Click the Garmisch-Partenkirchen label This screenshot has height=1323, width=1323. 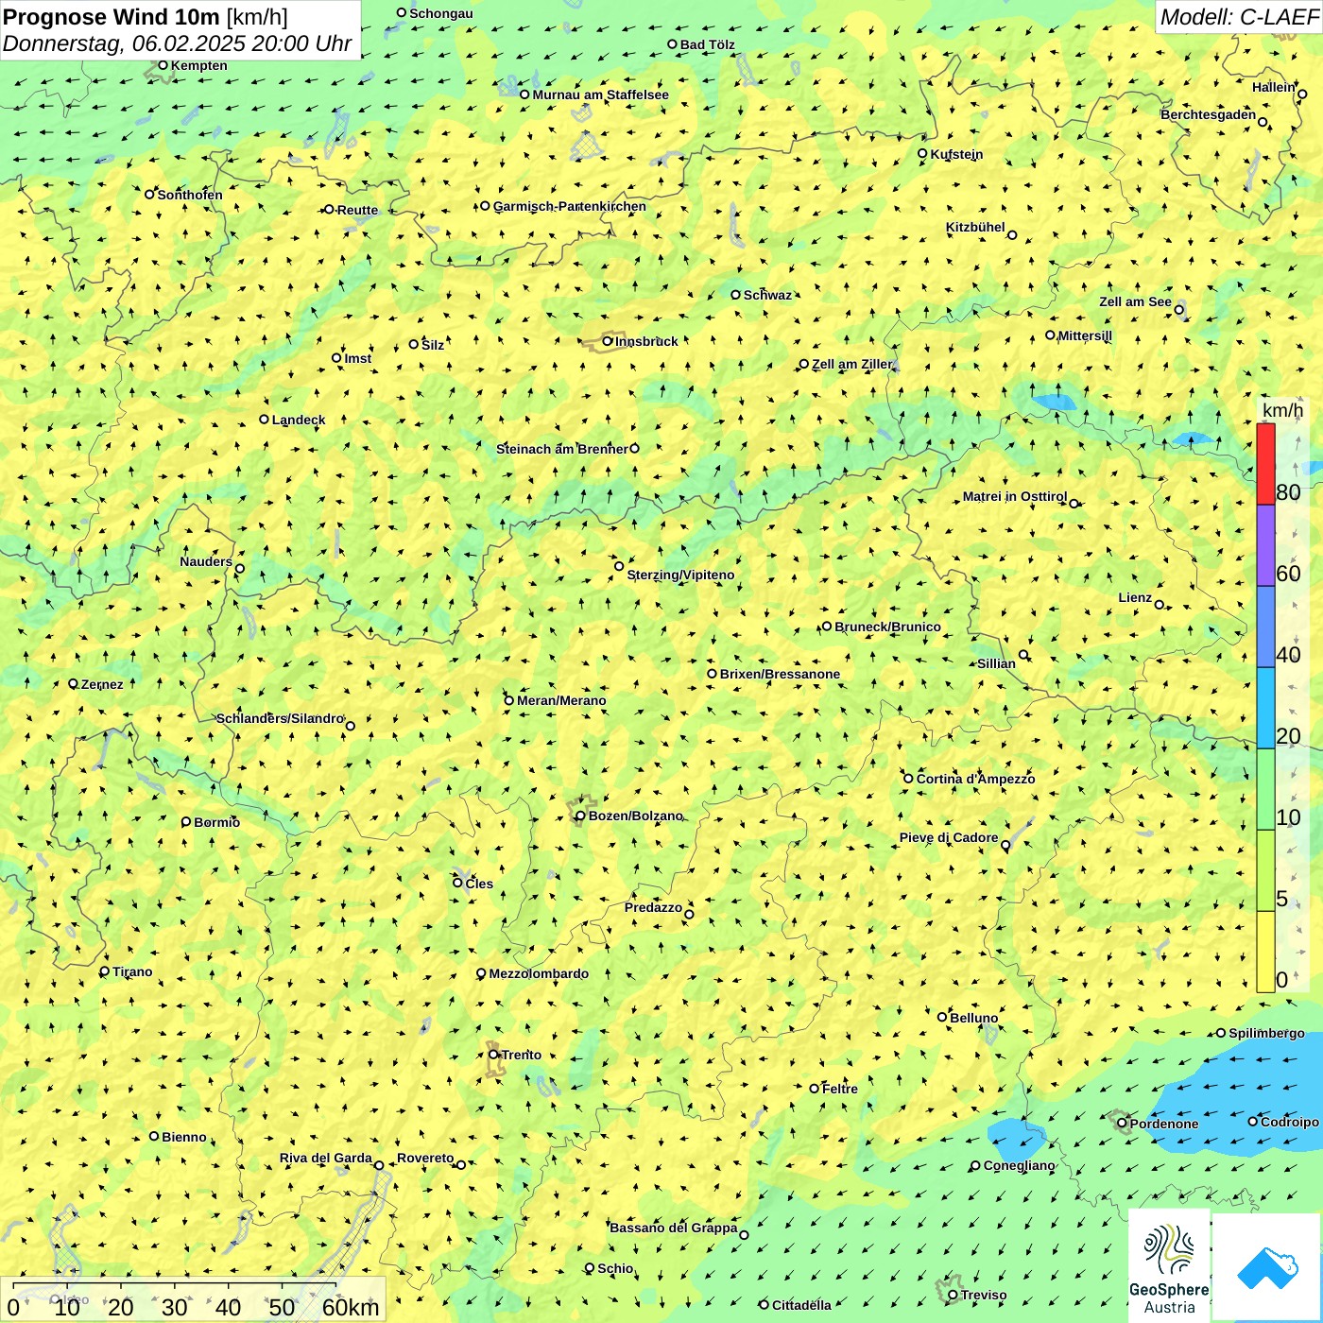570,206
